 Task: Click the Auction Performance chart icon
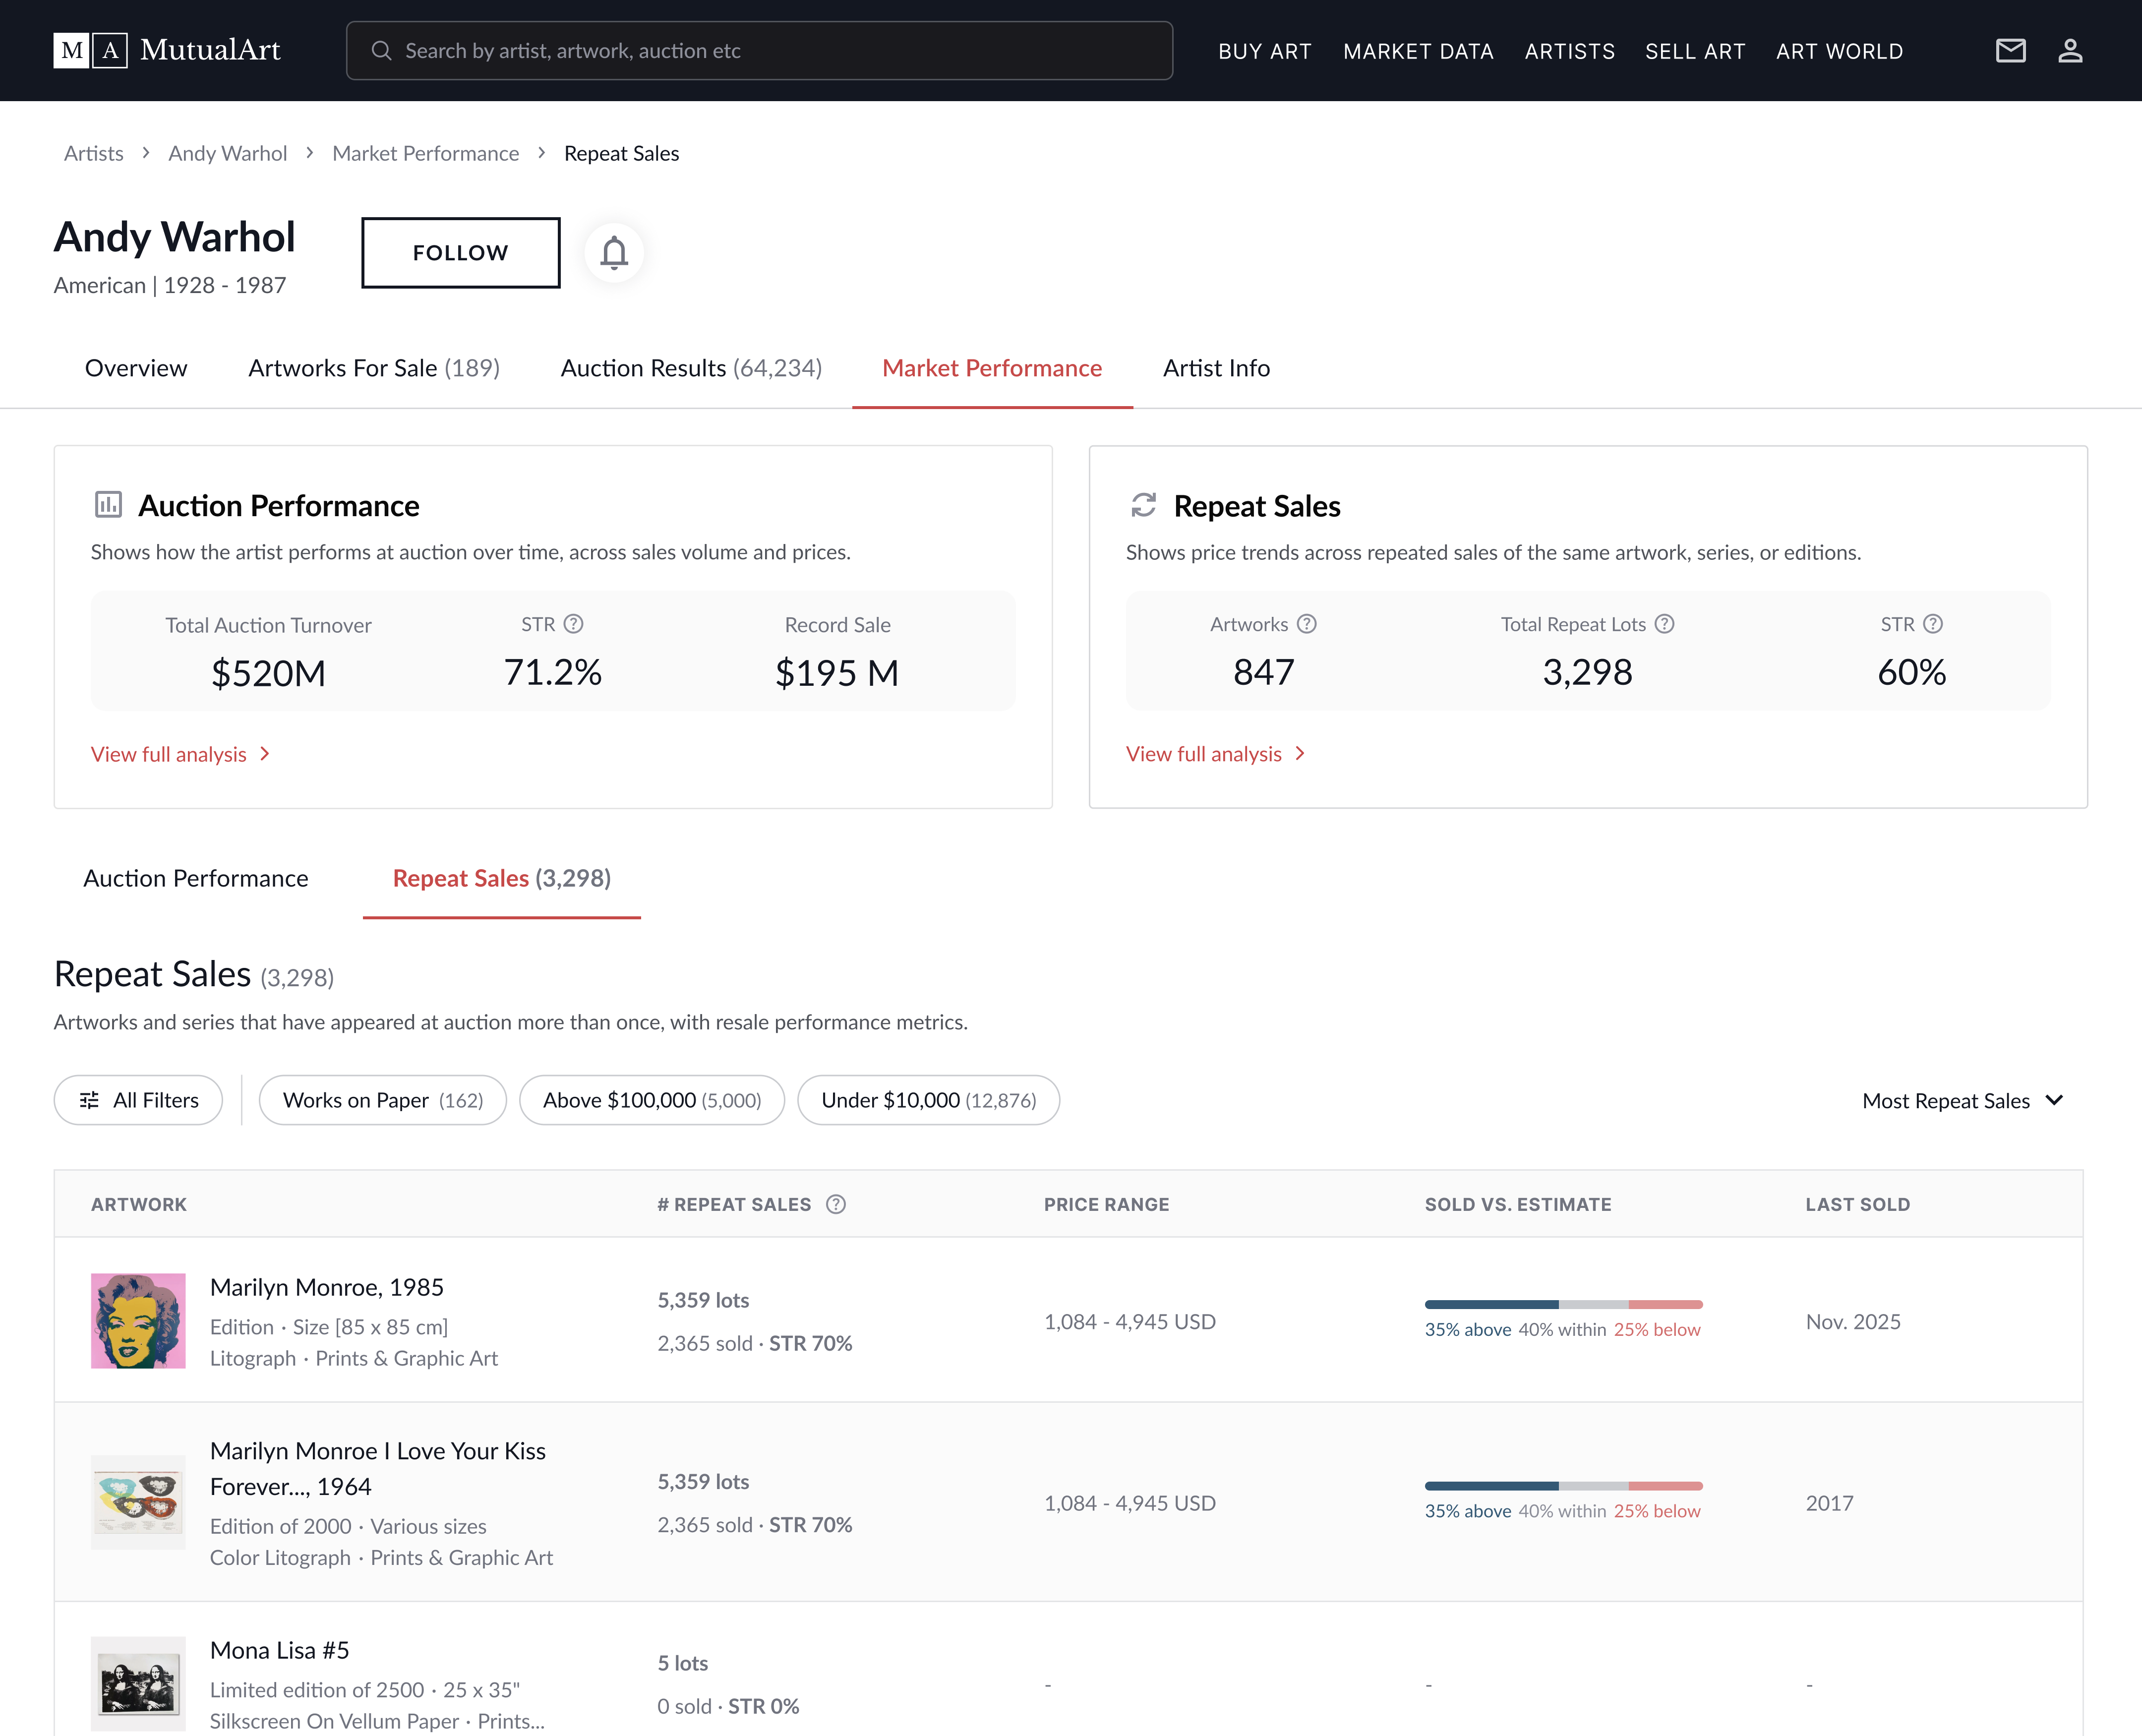tap(108, 505)
